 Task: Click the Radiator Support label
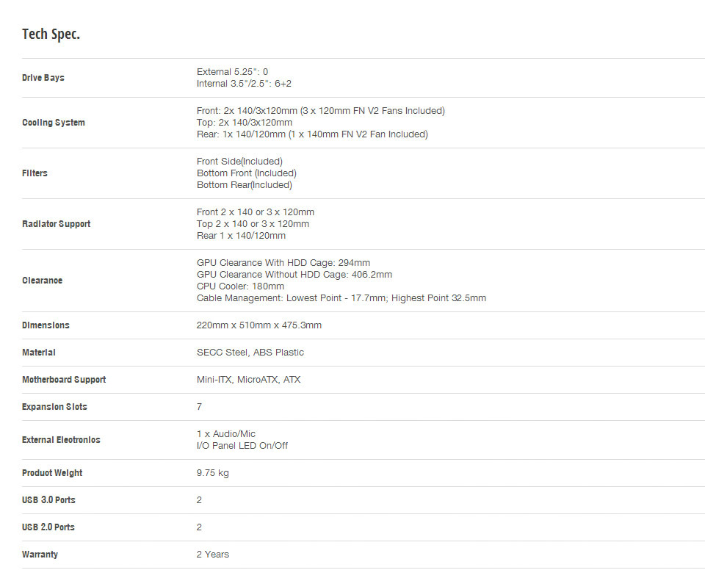57,224
